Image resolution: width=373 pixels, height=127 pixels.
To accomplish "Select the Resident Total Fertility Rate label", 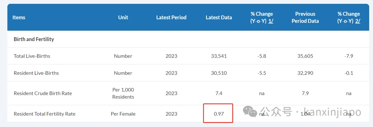I will (x=45, y=114).
